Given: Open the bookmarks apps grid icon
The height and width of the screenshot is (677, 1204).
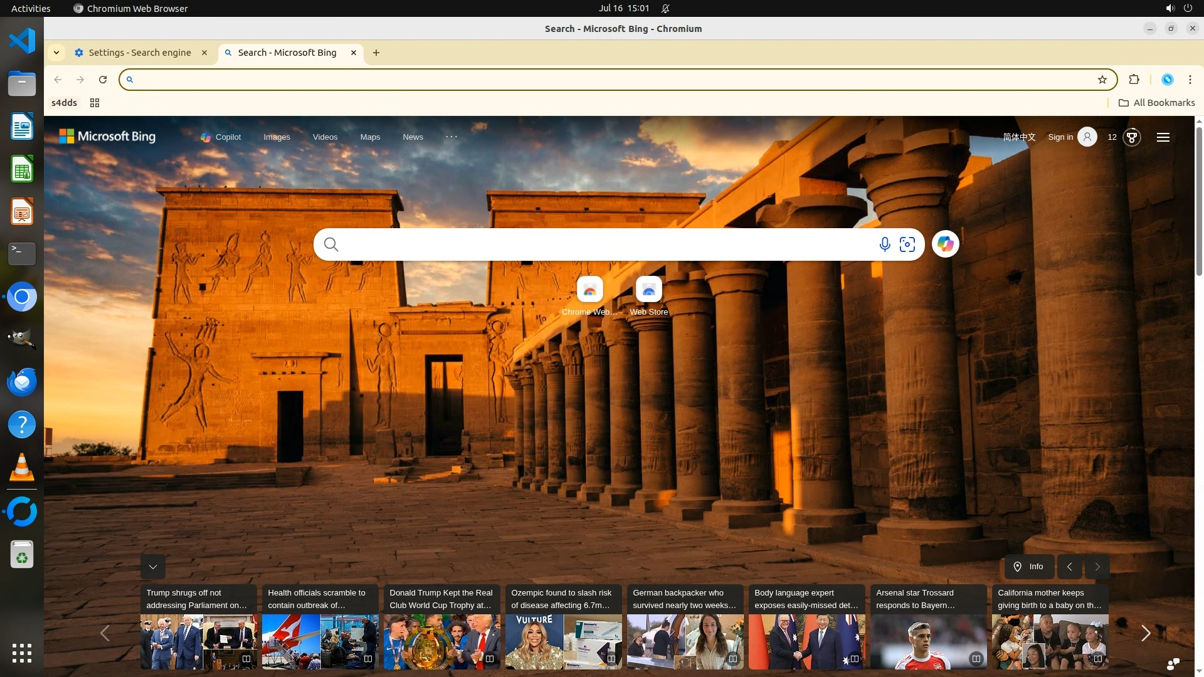Looking at the screenshot, I should click(95, 103).
